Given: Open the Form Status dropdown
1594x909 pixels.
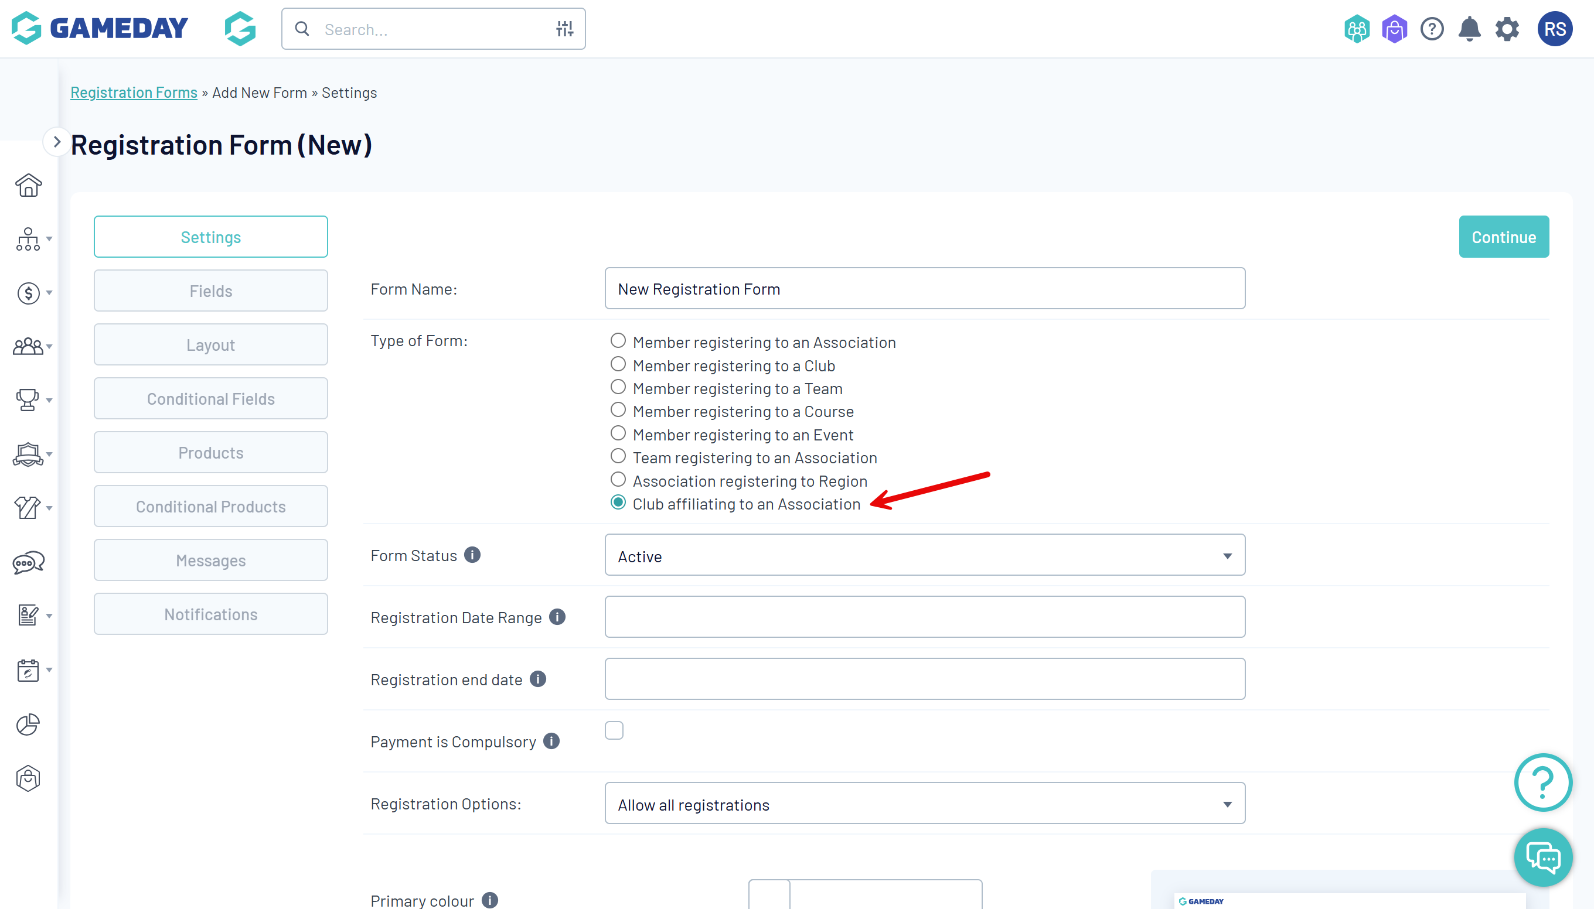Looking at the screenshot, I should [924, 555].
